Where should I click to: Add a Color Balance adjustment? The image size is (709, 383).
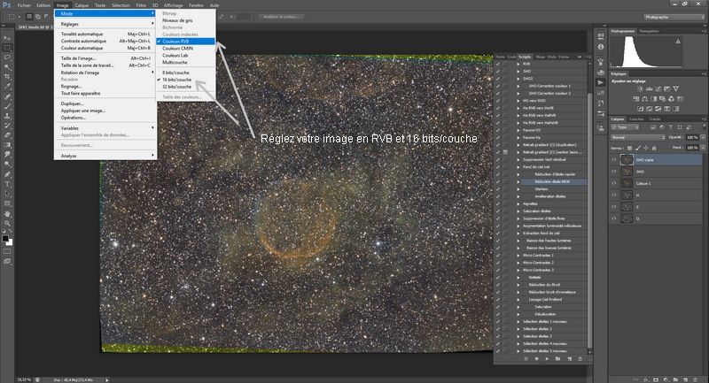(x=645, y=99)
